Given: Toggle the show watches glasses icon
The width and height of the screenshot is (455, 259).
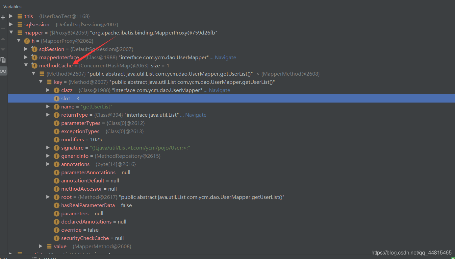Looking at the screenshot, I should coord(3,71).
